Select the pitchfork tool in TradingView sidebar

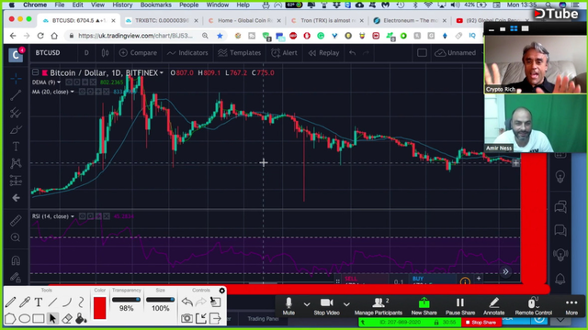(16, 113)
